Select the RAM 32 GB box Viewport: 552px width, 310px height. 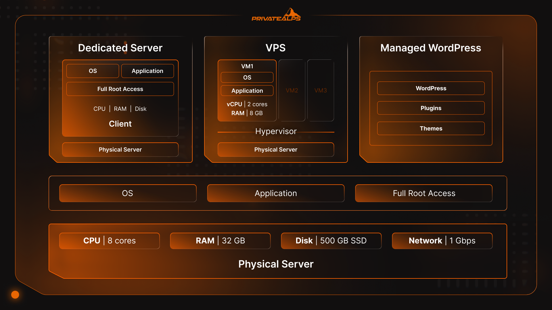[220, 241]
